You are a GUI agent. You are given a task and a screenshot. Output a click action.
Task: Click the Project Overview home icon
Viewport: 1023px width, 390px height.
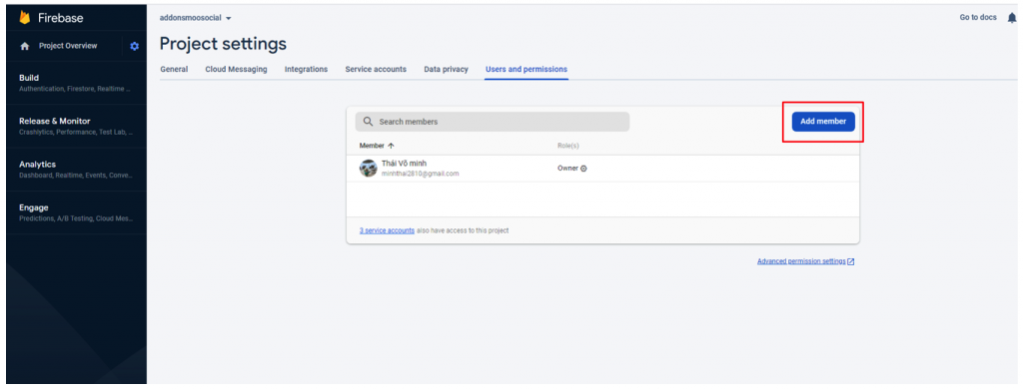click(25, 46)
